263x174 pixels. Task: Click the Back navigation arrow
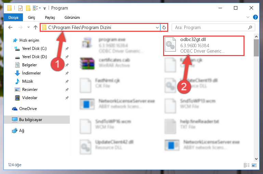tap(10, 27)
